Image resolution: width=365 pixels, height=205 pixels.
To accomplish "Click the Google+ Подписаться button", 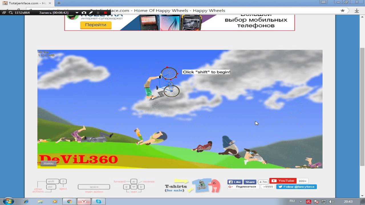I will tap(244, 187).
